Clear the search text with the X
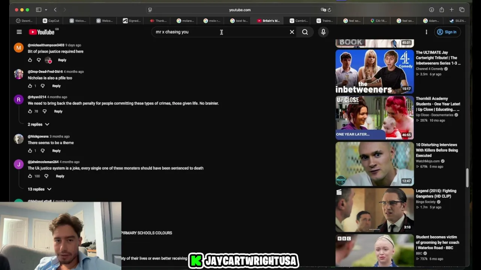This screenshot has height=270, width=481. (x=292, y=32)
